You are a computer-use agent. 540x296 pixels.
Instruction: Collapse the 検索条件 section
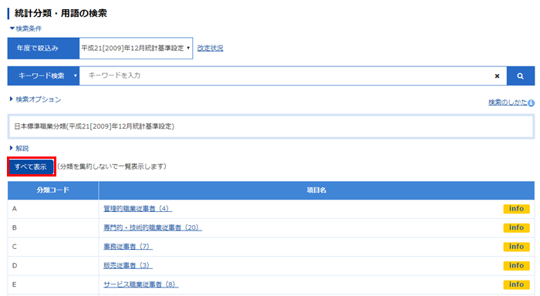[25, 29]
